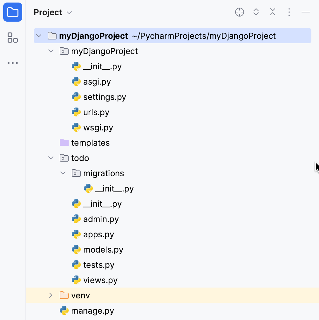Click the Select Opened File target icon
Viewport: 319px width, 320px height.
point(239,12)
